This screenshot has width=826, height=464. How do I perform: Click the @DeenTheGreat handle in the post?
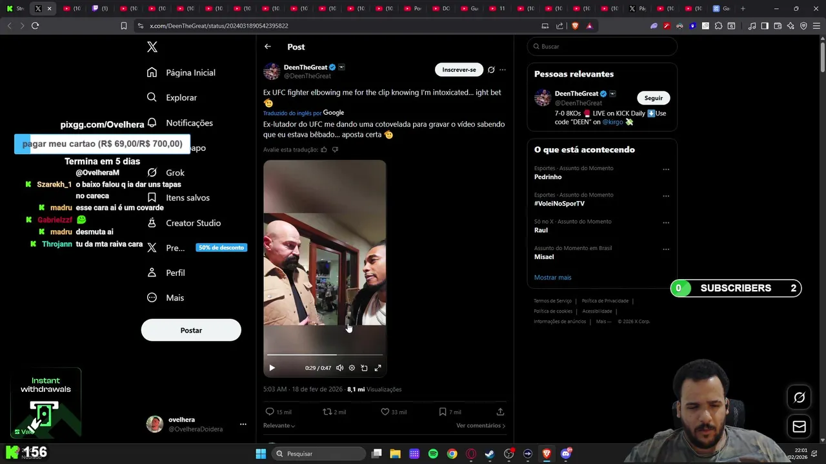pos(307,76)
